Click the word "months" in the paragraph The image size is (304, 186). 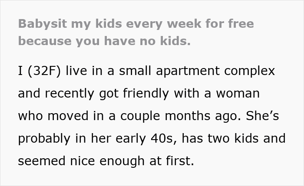(188, 116)
